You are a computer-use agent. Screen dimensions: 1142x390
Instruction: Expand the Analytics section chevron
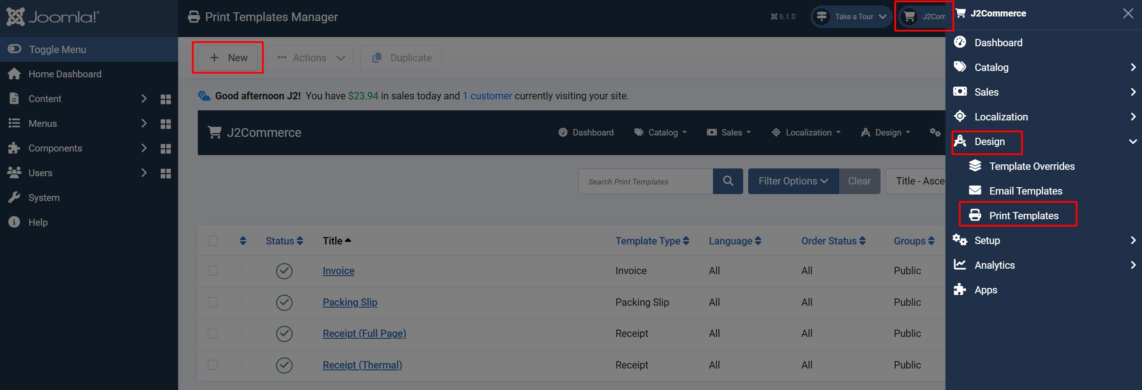pyautogui.click(x=1133, y=265)
